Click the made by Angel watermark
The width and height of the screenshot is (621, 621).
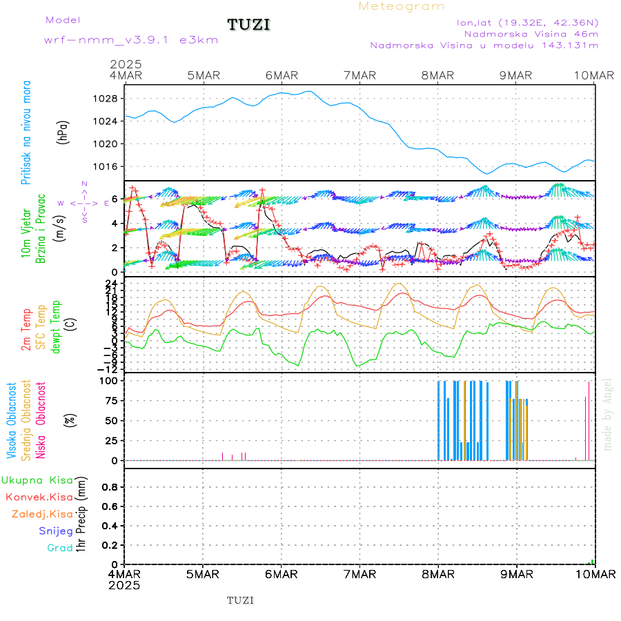click(x=608, y=414)
